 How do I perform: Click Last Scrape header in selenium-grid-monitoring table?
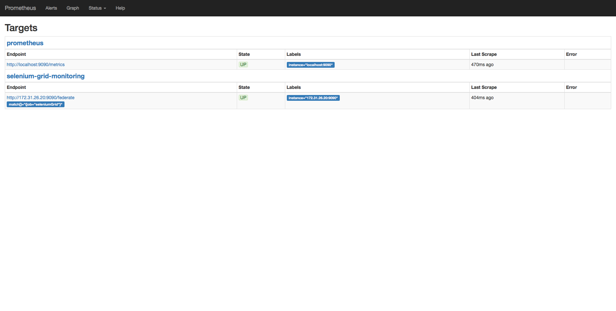click(x=484, y=87)
